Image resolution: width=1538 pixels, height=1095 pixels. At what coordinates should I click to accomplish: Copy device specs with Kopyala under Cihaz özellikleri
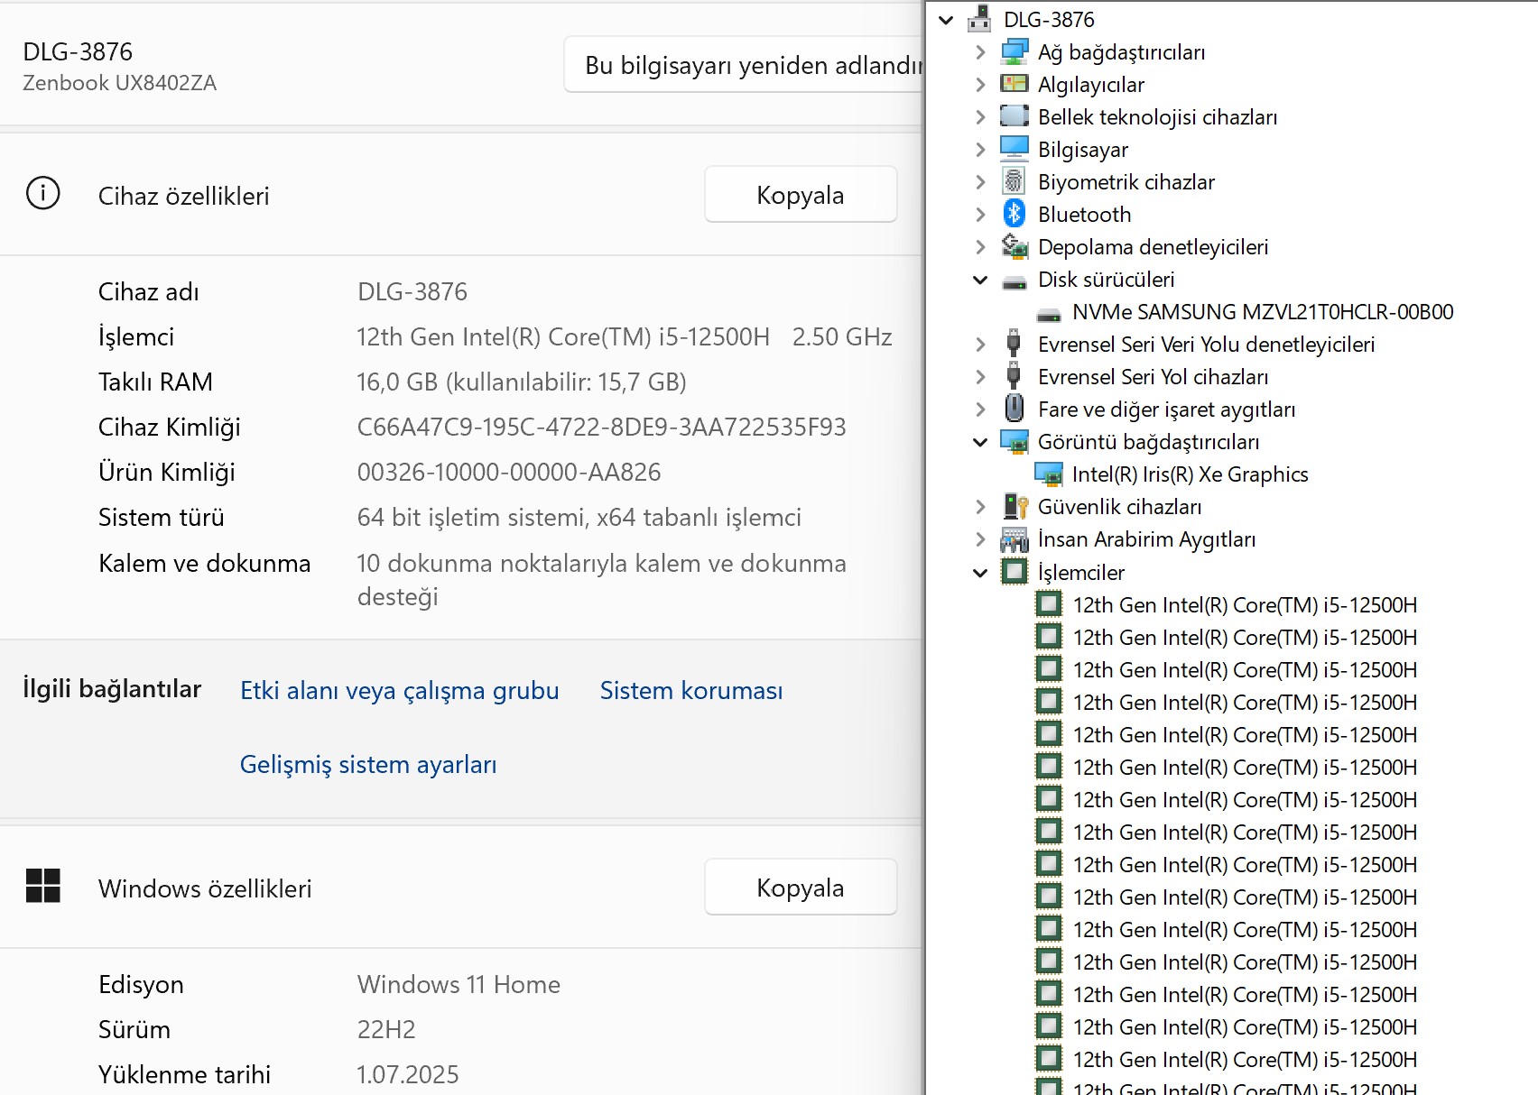pos(801,195)
